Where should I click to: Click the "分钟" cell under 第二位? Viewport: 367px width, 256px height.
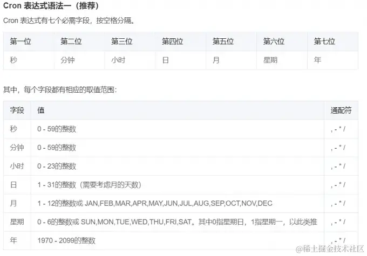pos(79,60)
